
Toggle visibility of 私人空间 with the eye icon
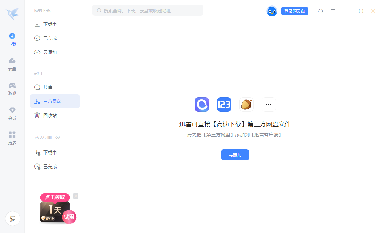(x=58, y=137)
